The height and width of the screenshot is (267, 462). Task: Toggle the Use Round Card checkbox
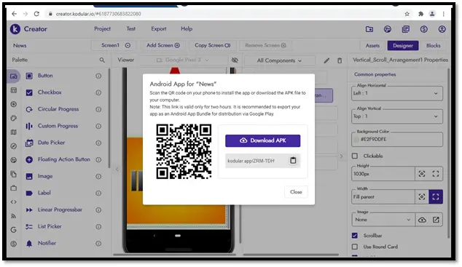pos(355,247)
